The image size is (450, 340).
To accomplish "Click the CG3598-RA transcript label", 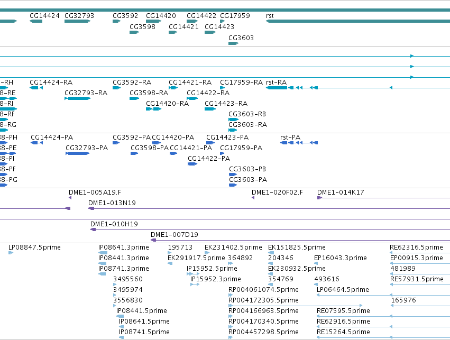I will click(x=149, y=93).
